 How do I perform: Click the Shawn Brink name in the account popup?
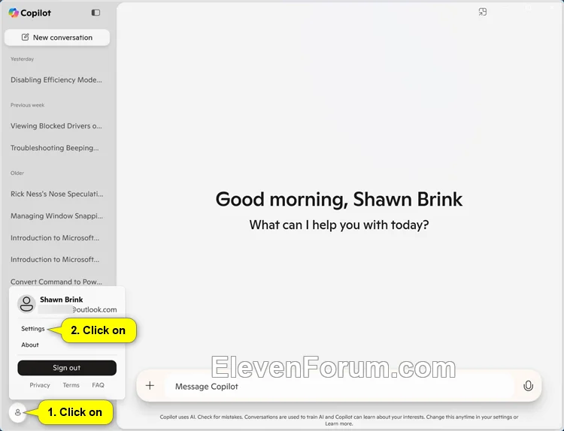point(62,300)
